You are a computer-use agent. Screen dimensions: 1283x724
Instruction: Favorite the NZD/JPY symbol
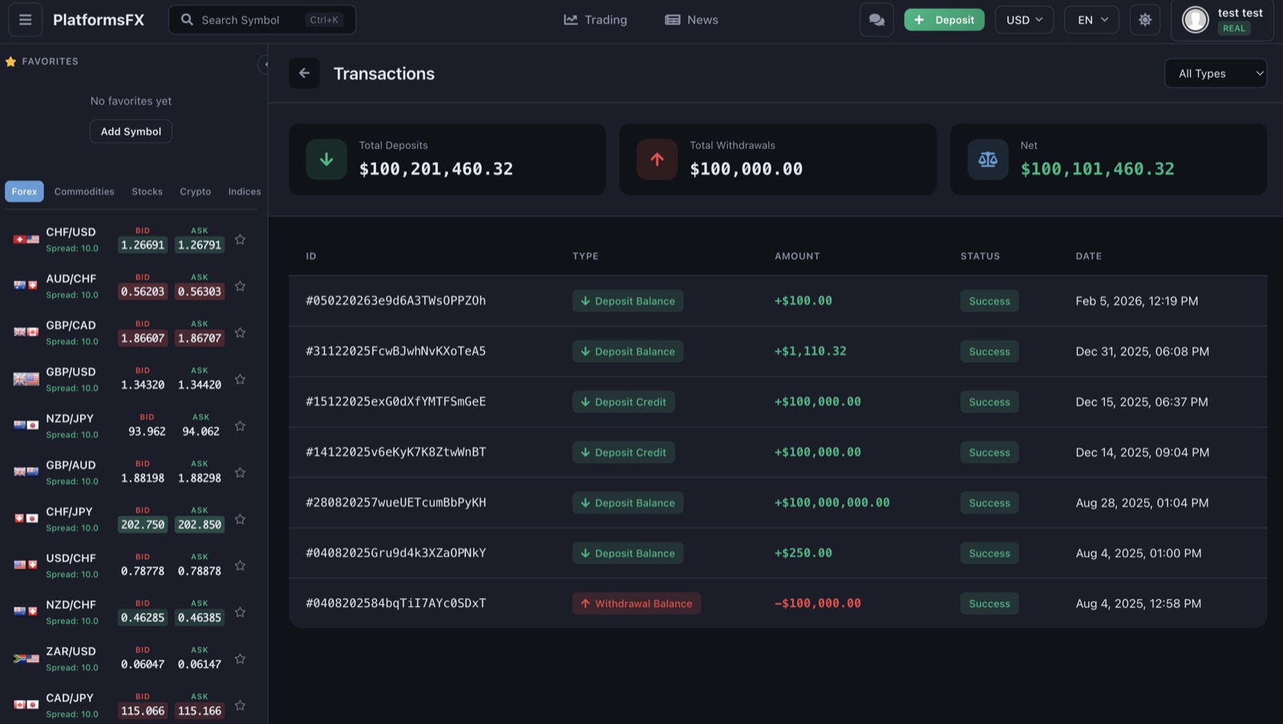click(240, 425)
